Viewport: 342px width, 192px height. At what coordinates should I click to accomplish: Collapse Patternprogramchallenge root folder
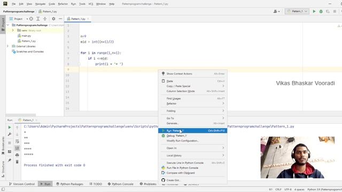pos(8,25)
